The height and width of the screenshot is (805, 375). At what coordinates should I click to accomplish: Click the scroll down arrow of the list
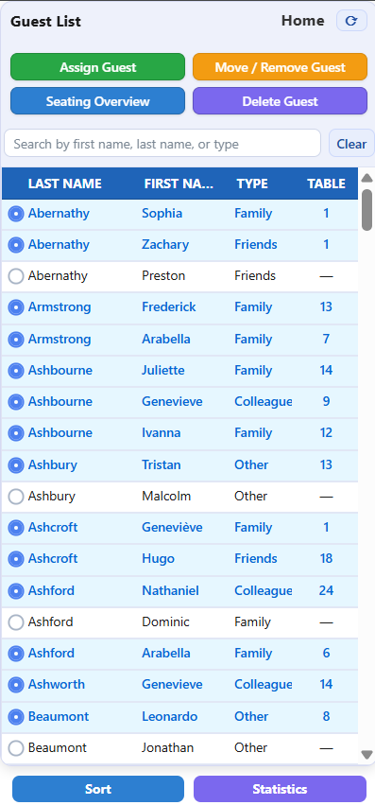coord(366,754)
